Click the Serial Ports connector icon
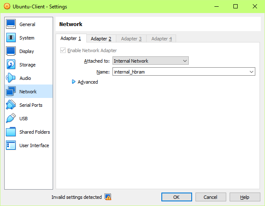 [x=11, y=105]
